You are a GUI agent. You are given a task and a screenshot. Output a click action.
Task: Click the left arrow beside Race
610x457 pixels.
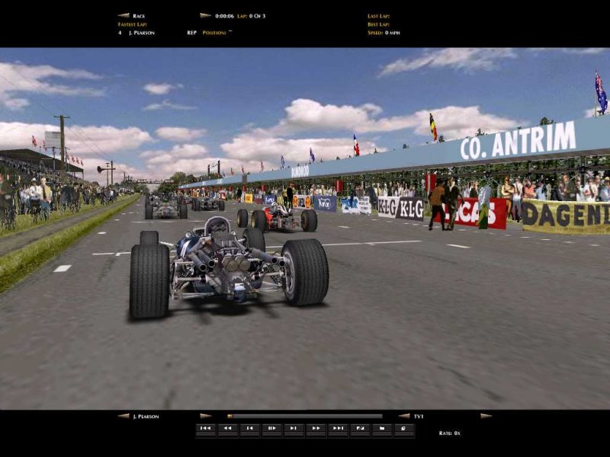[x=124, y=15]
